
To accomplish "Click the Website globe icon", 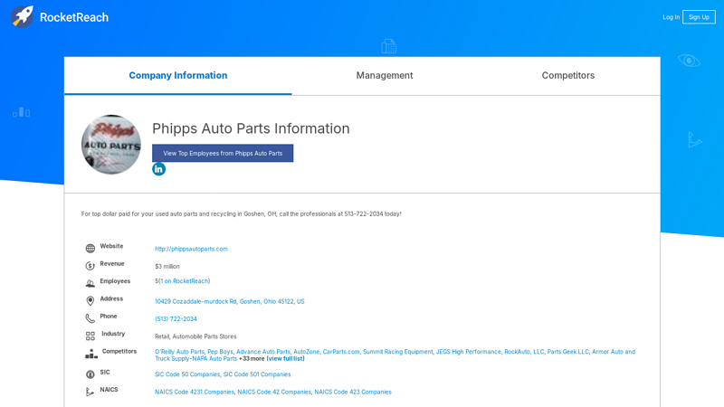I will (90, 248).
